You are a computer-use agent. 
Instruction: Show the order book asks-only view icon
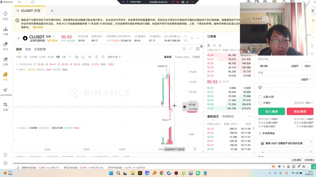click(220, 45)
